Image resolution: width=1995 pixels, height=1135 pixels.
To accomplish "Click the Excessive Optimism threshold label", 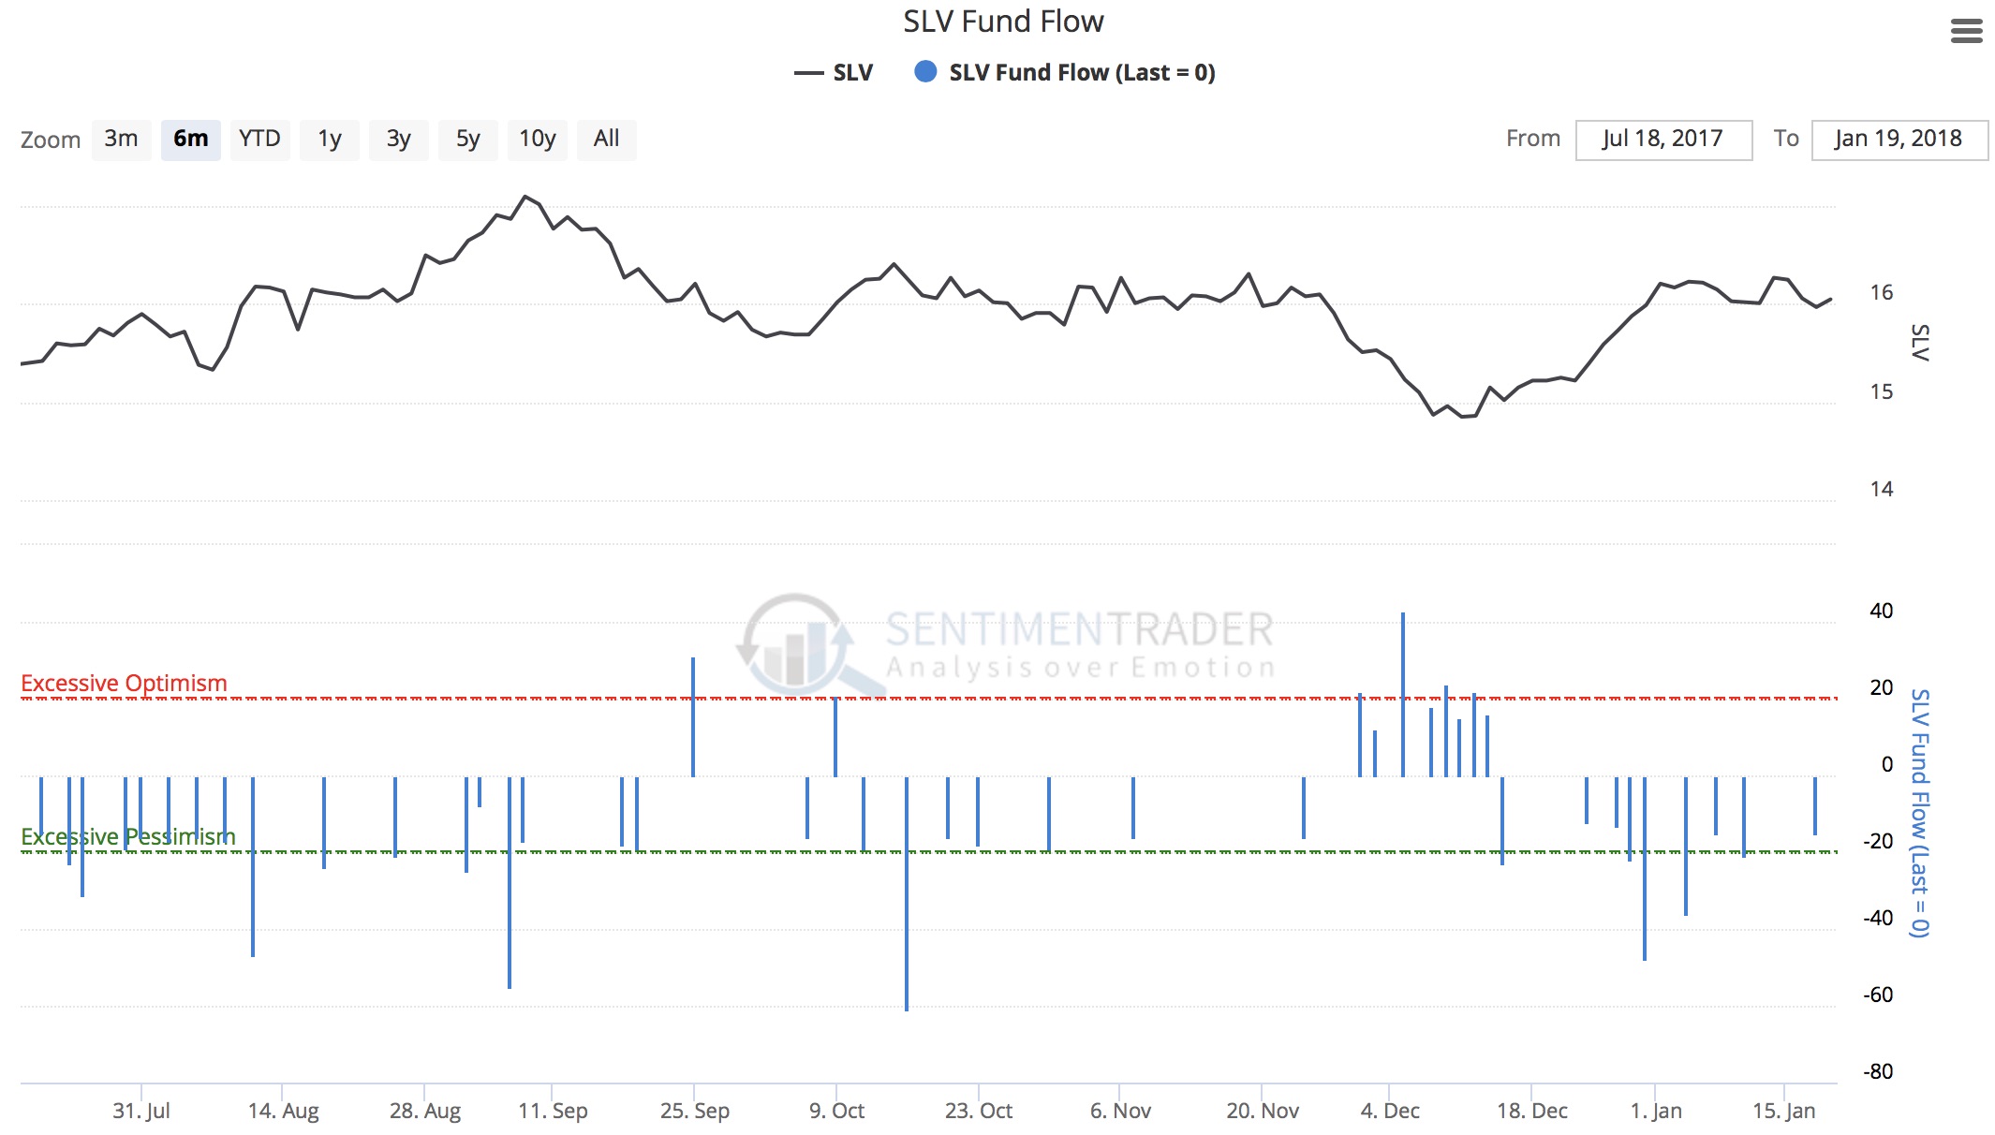I will click(124, 683).
